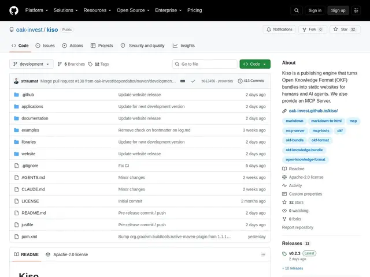Open the GitHub home logo
This screenshot has width=370, height=277.
tap(14, 10)
